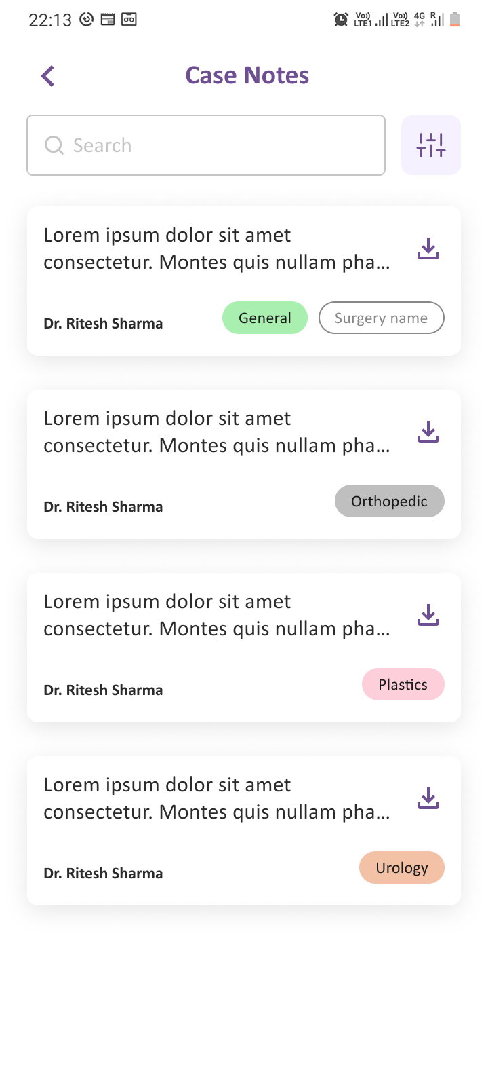
Task: Open the Plastics case note text
Action: pyautogui.click(x=217, y=615)
